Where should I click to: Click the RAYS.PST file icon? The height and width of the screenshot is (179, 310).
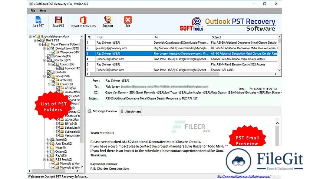pyautogui.click(x=43, y=40)
